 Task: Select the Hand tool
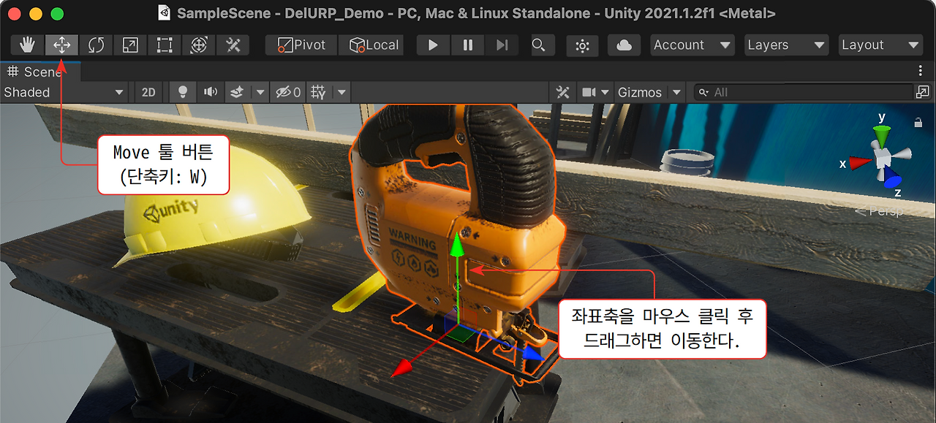[28, 45]
